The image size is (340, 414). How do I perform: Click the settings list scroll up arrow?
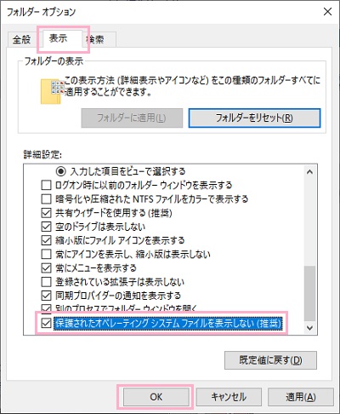[309, 172]
